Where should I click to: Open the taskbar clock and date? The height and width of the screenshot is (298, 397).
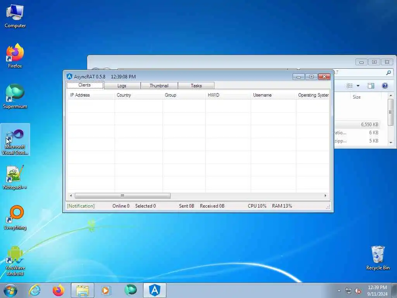(x=377, y=291)
